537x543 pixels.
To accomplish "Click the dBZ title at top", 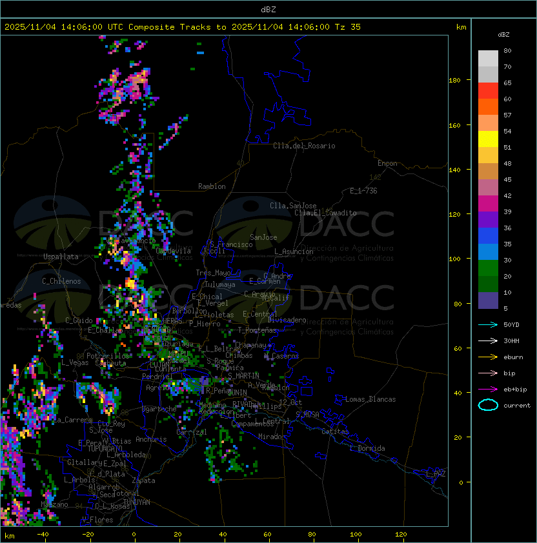I will tap(268, 10).
